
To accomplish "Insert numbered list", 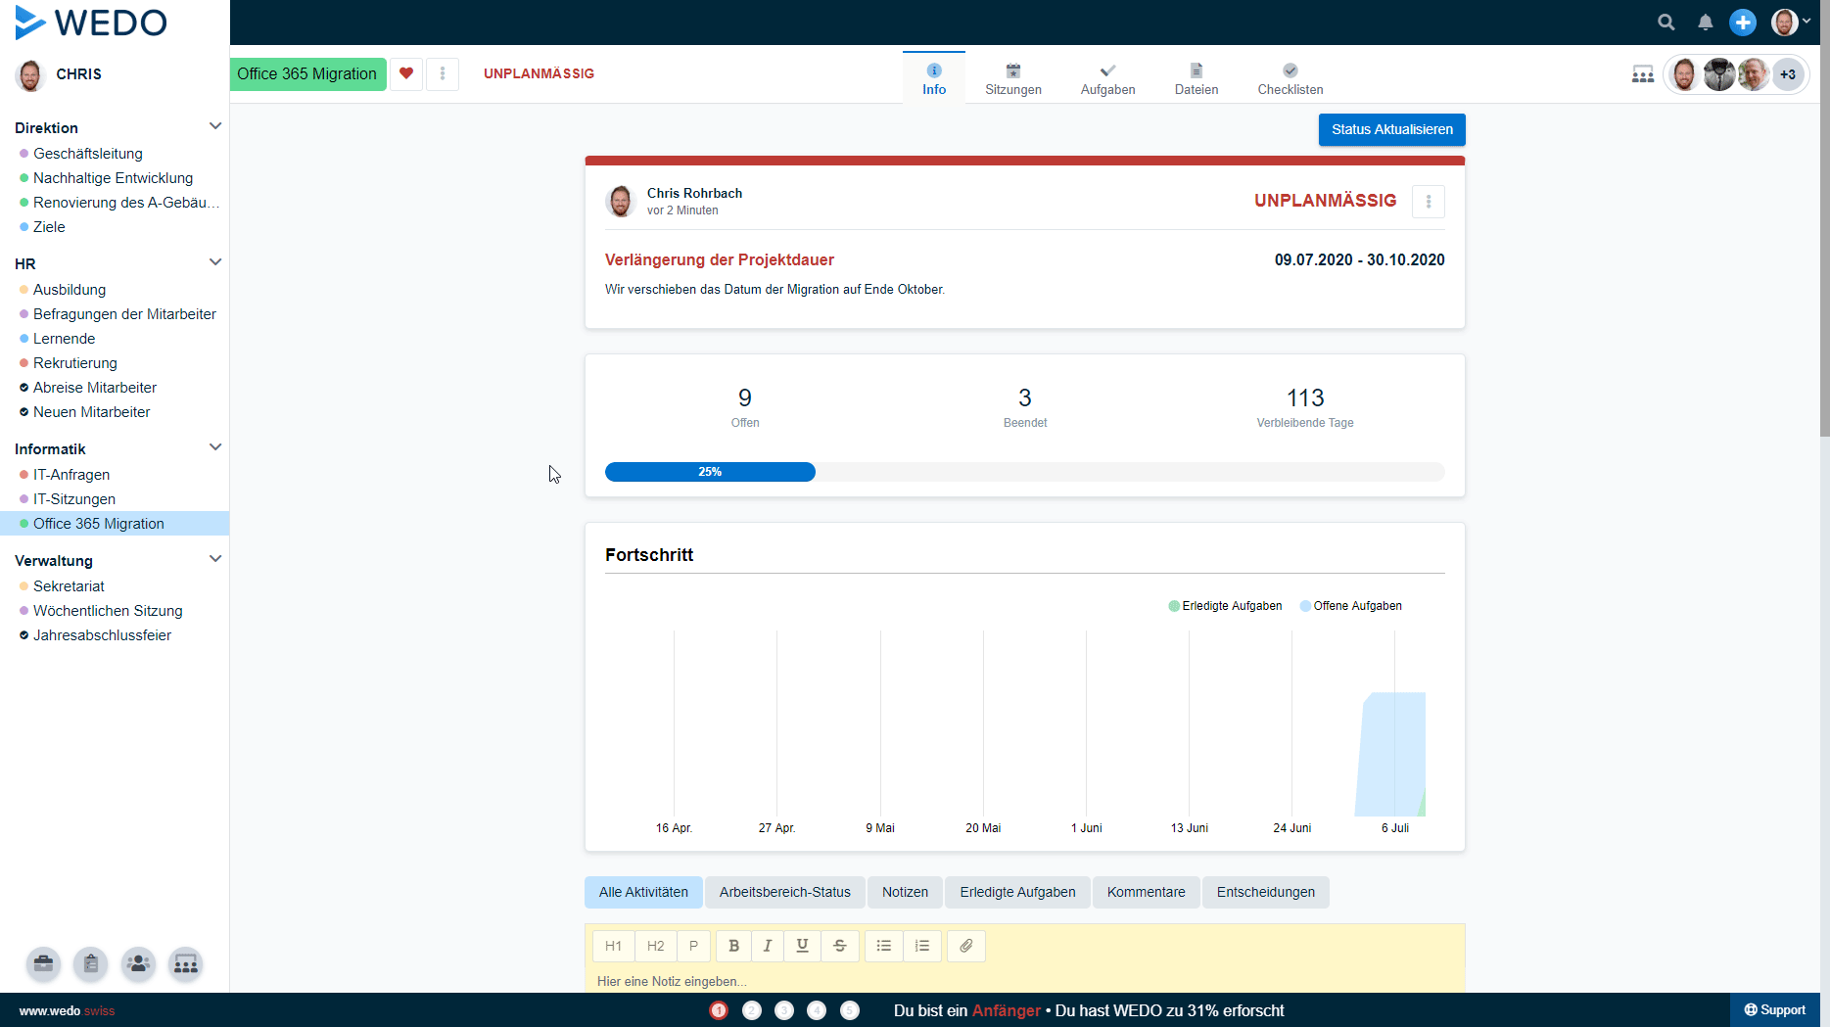I will coord(922,946).
